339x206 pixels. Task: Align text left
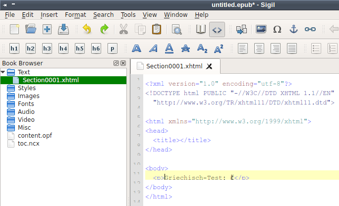(242, 49)
